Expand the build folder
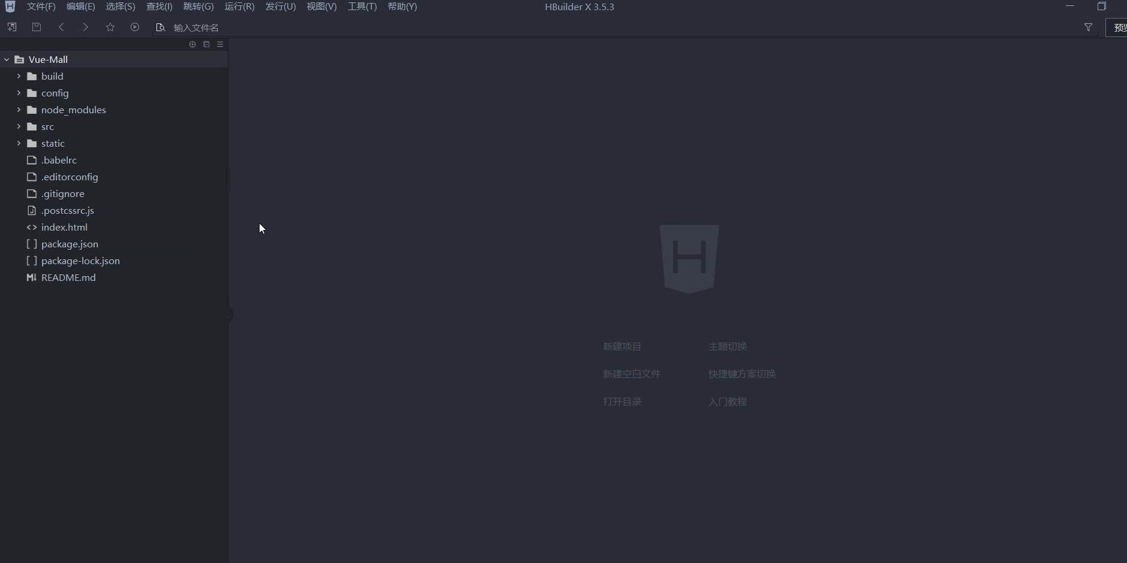Viewport: 1127px width, 563px height. click(19, 76)
